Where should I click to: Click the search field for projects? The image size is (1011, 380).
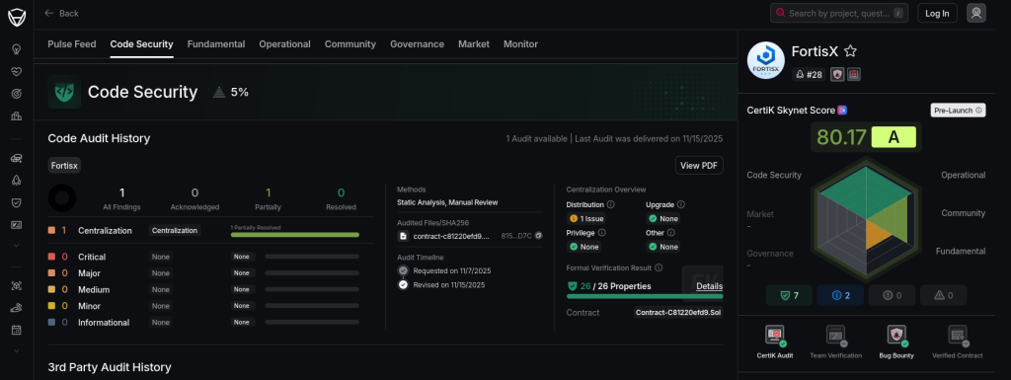[839, 13]
